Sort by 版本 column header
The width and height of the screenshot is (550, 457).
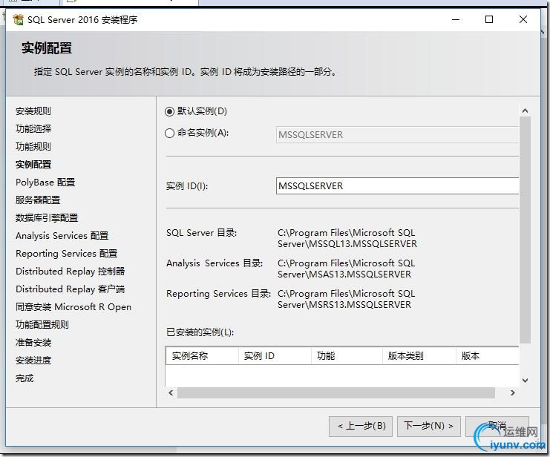(x=487, y=356)
